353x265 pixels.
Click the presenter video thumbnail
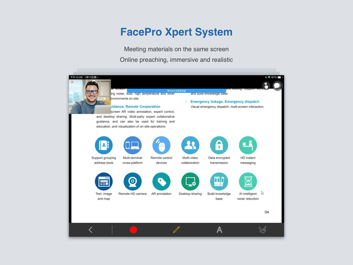(90, 97)
